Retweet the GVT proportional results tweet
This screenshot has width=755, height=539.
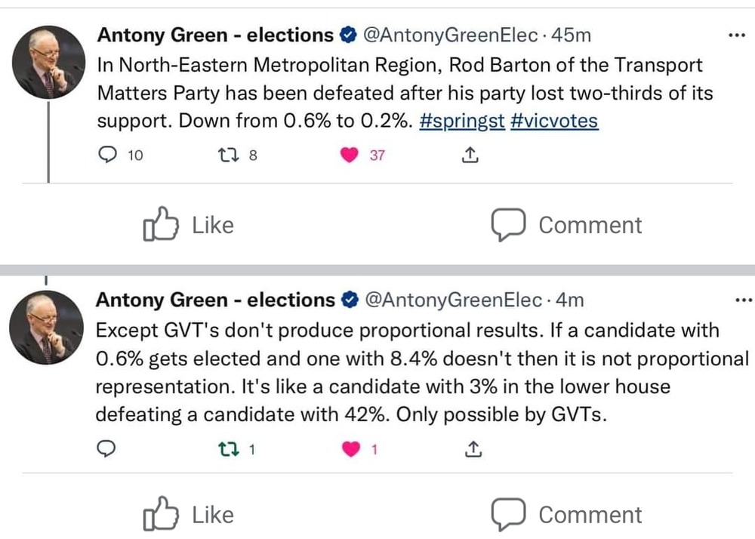(225, 449)
